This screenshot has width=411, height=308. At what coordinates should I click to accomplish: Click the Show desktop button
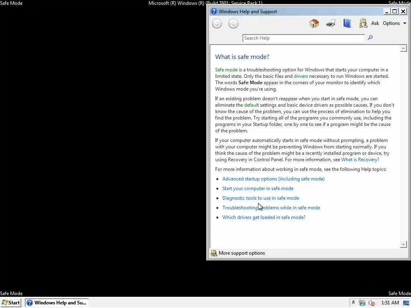click(x=406, y=303)
